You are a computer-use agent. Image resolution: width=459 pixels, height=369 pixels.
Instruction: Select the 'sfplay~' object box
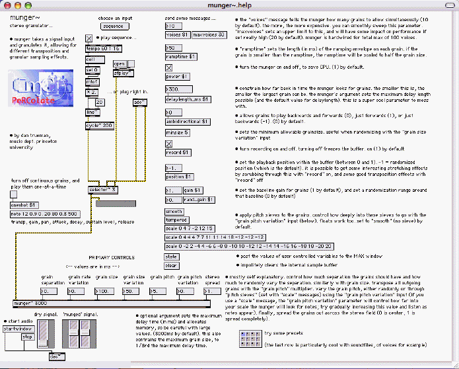(124, 73)
